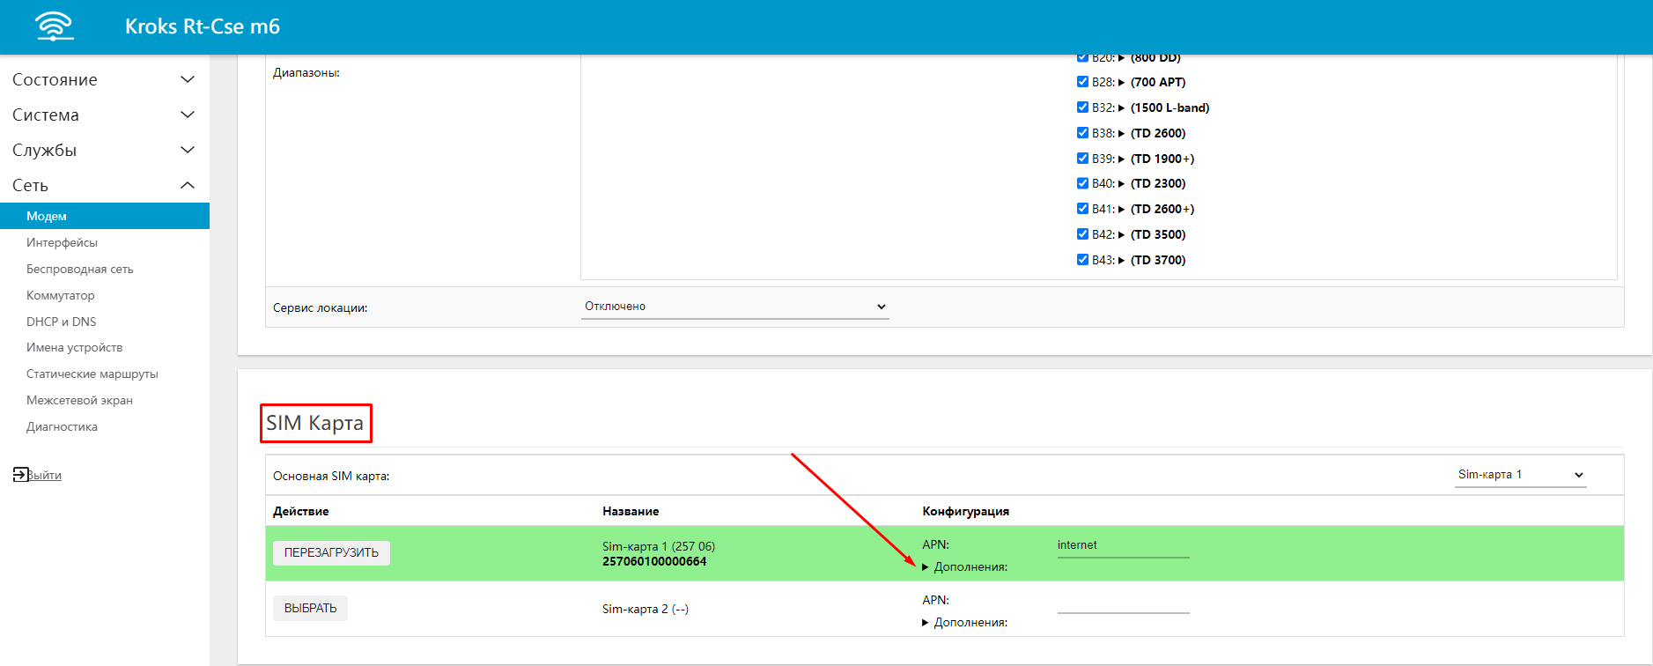Open the Межсетевой экран page

coord(80,400)
